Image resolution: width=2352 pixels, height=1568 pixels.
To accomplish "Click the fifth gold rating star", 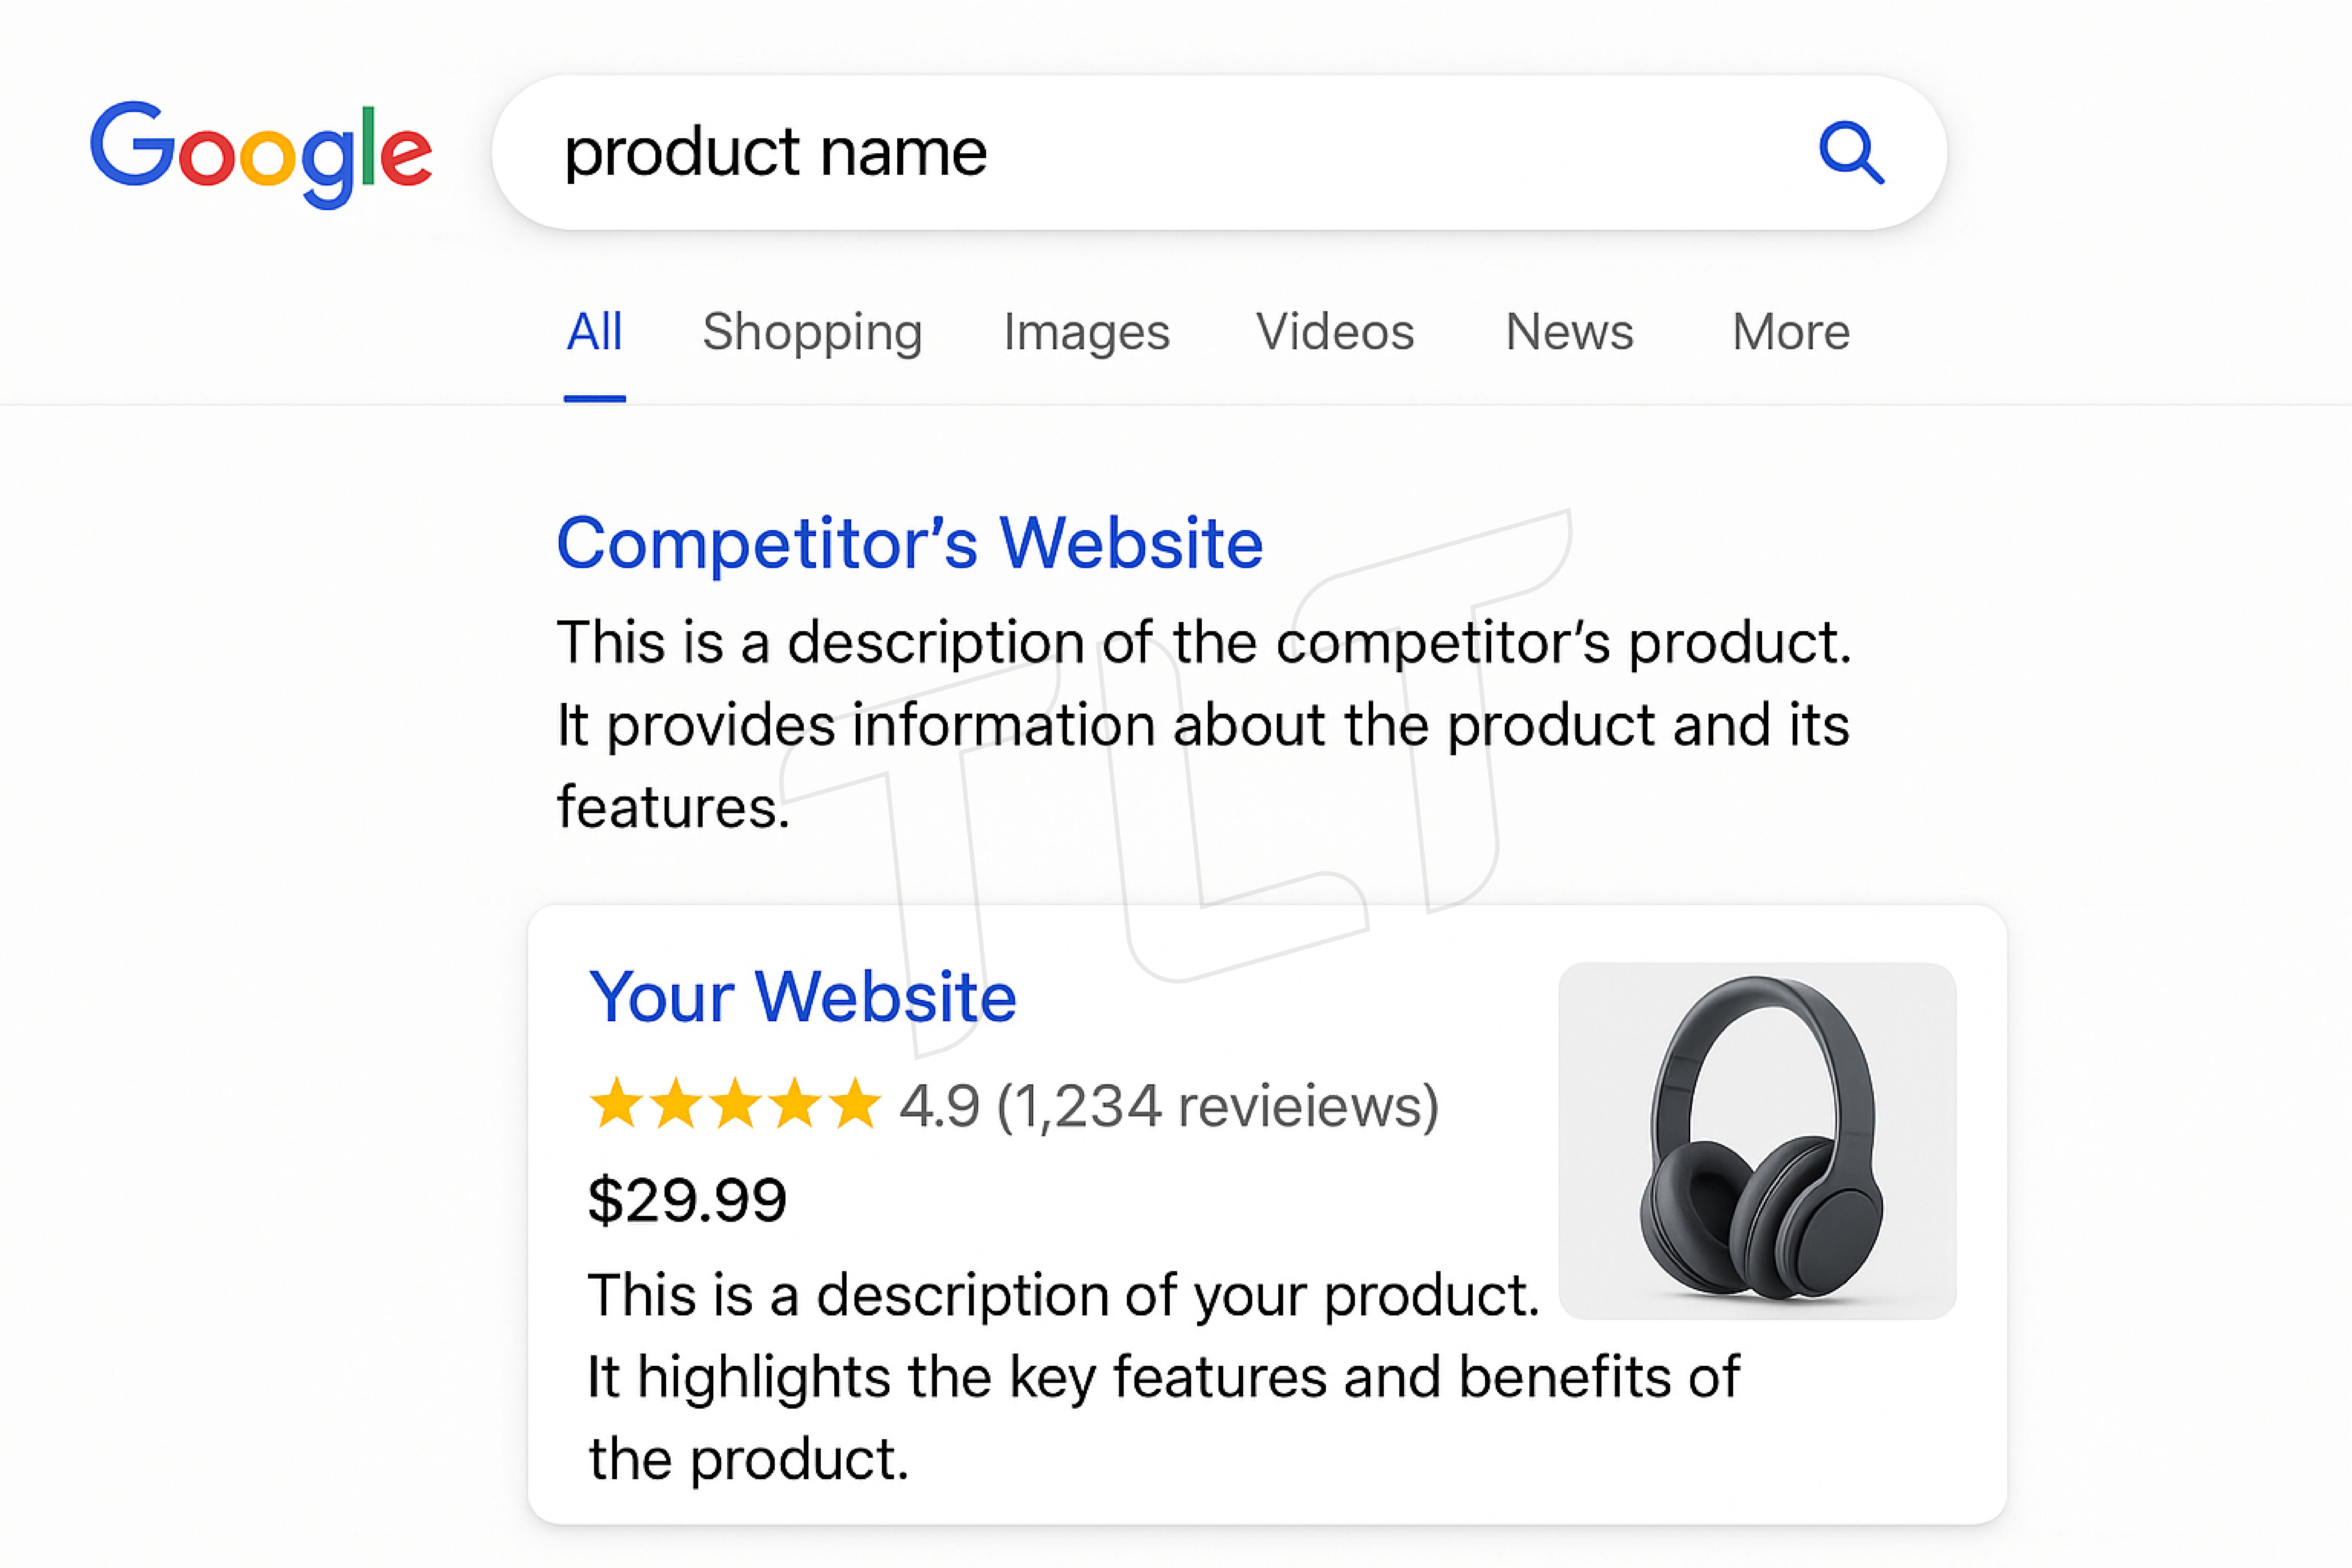I will (x=856, y=1105).
